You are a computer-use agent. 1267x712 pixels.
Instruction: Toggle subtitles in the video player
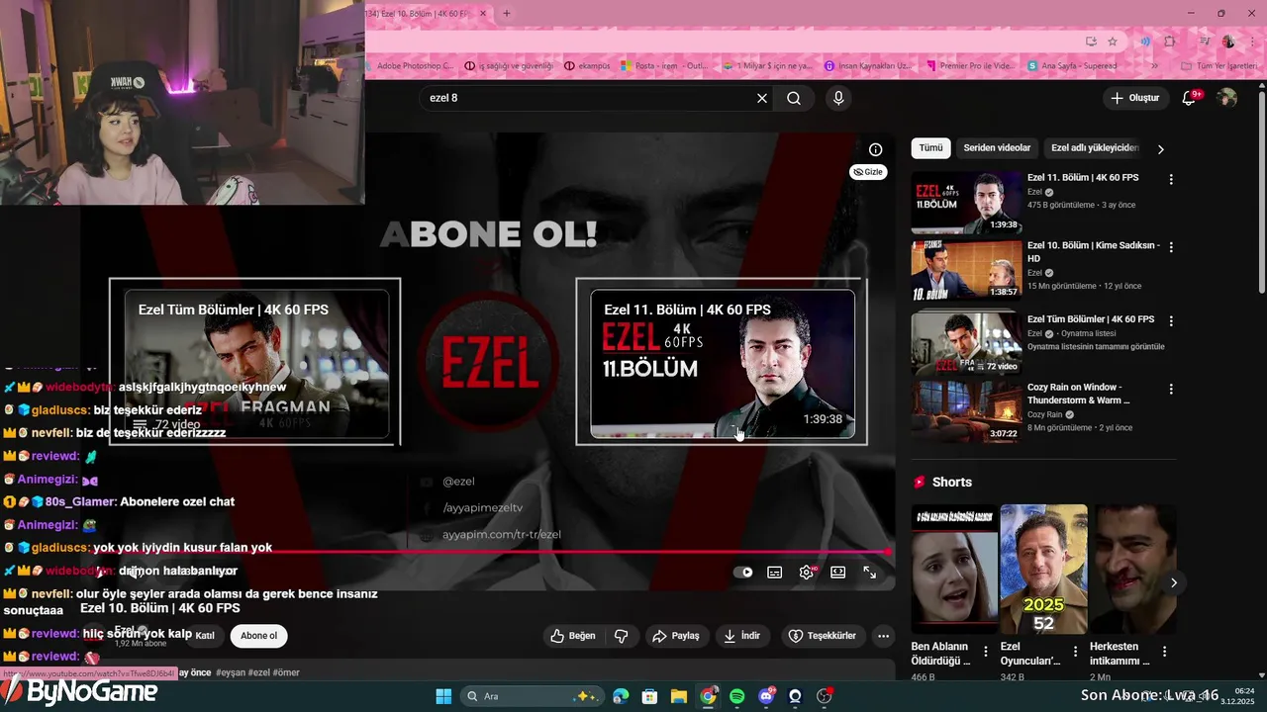[775, 572]
